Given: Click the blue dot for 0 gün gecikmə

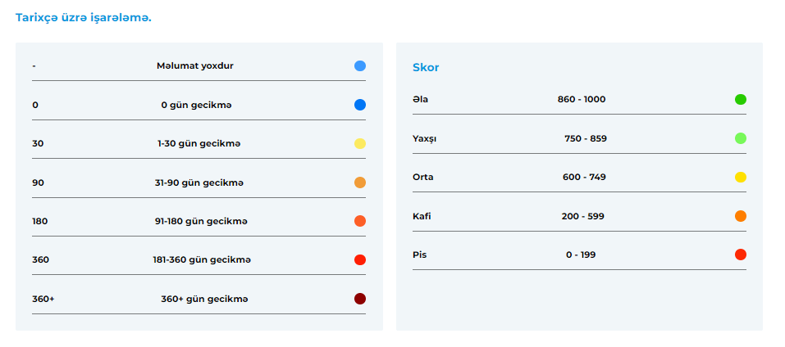Looking at the screenshot, I should pyautogui.click(x=360, y=105).
